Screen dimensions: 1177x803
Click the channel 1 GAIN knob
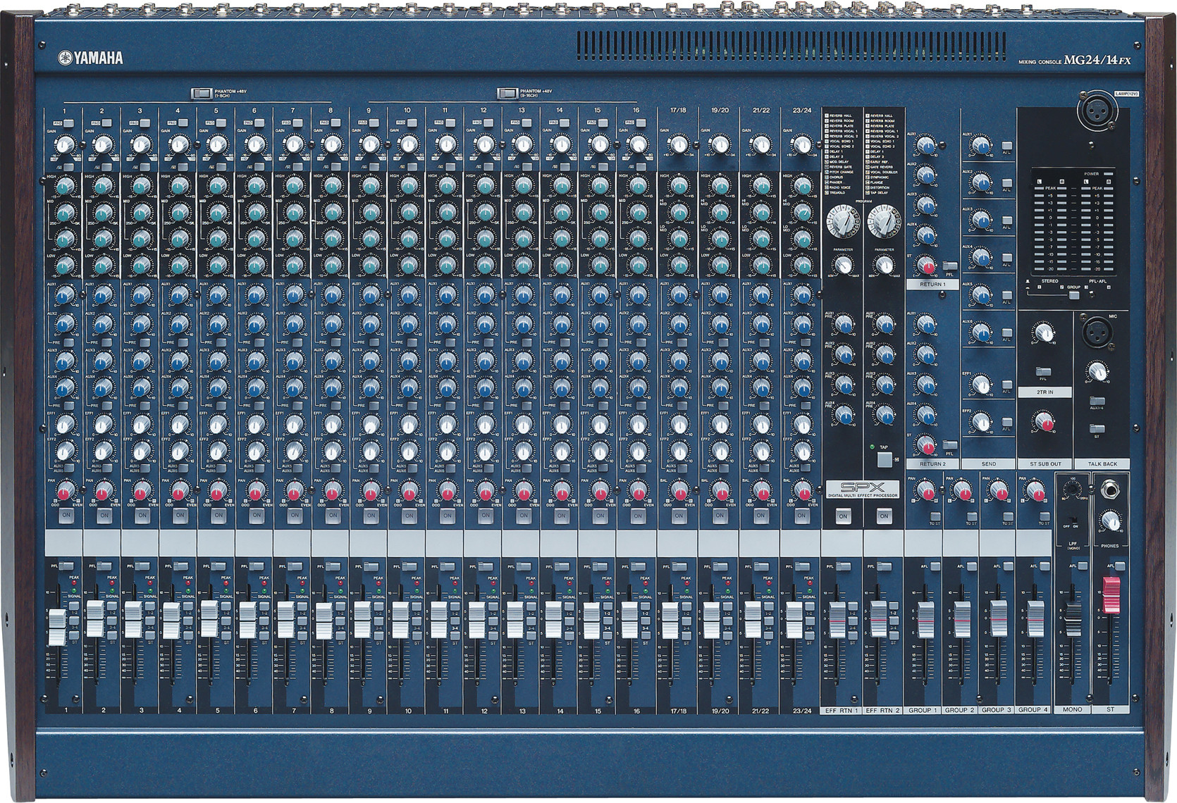tap(64, 146)
